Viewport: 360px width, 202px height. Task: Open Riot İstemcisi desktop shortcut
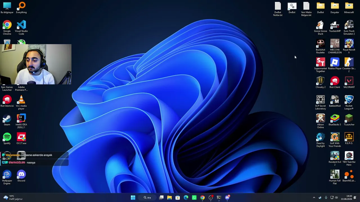pyautogui.click(x=7, y=101)
